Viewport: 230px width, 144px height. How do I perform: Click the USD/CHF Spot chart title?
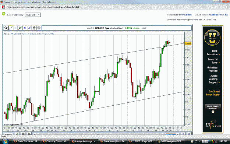click(x=102, y=28)
